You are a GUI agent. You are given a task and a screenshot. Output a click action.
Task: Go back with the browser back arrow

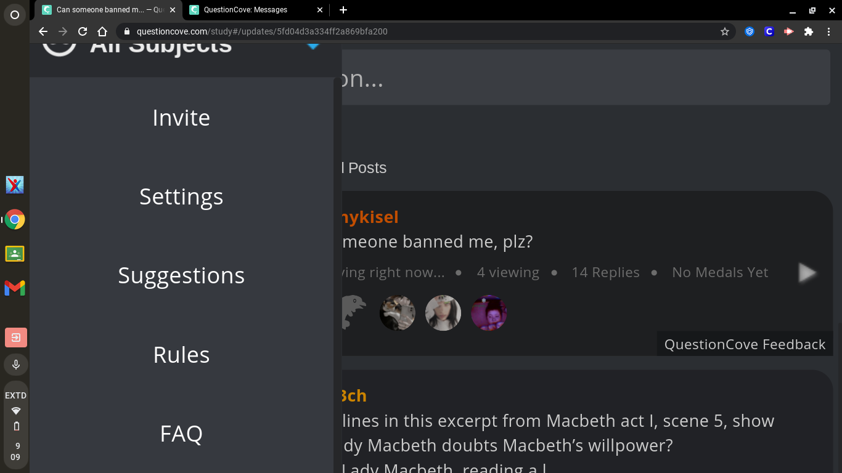click(43, 31)
